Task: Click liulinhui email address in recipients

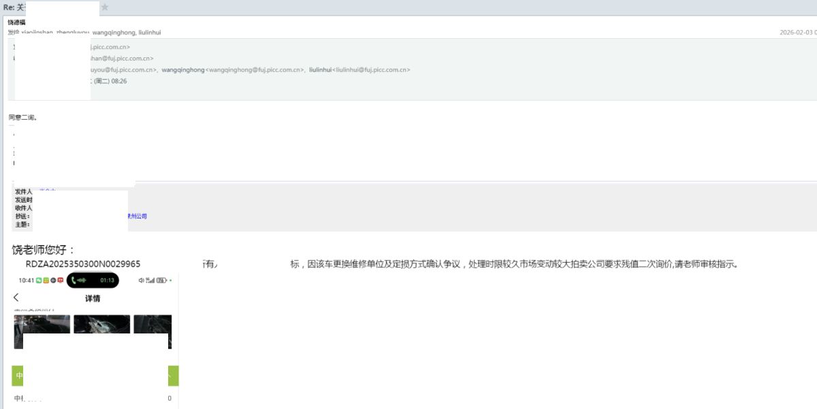Action: [385, 69]
